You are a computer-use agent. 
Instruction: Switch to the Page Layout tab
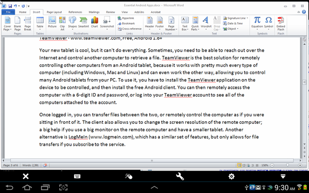(x=54, y=12)
